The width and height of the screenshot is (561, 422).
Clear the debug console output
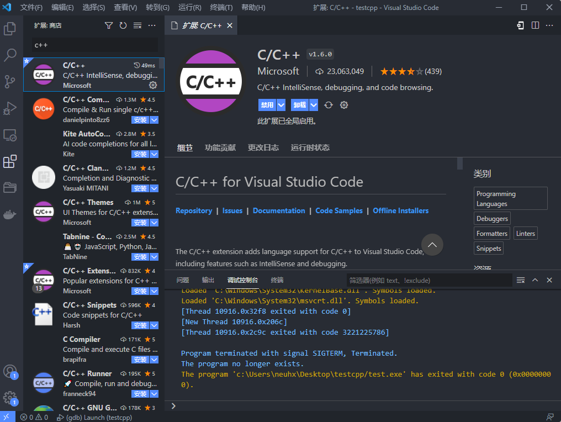point(521,280)
